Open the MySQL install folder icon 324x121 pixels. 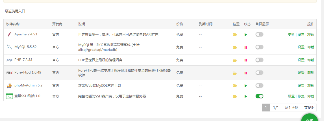tap(234, 47)
